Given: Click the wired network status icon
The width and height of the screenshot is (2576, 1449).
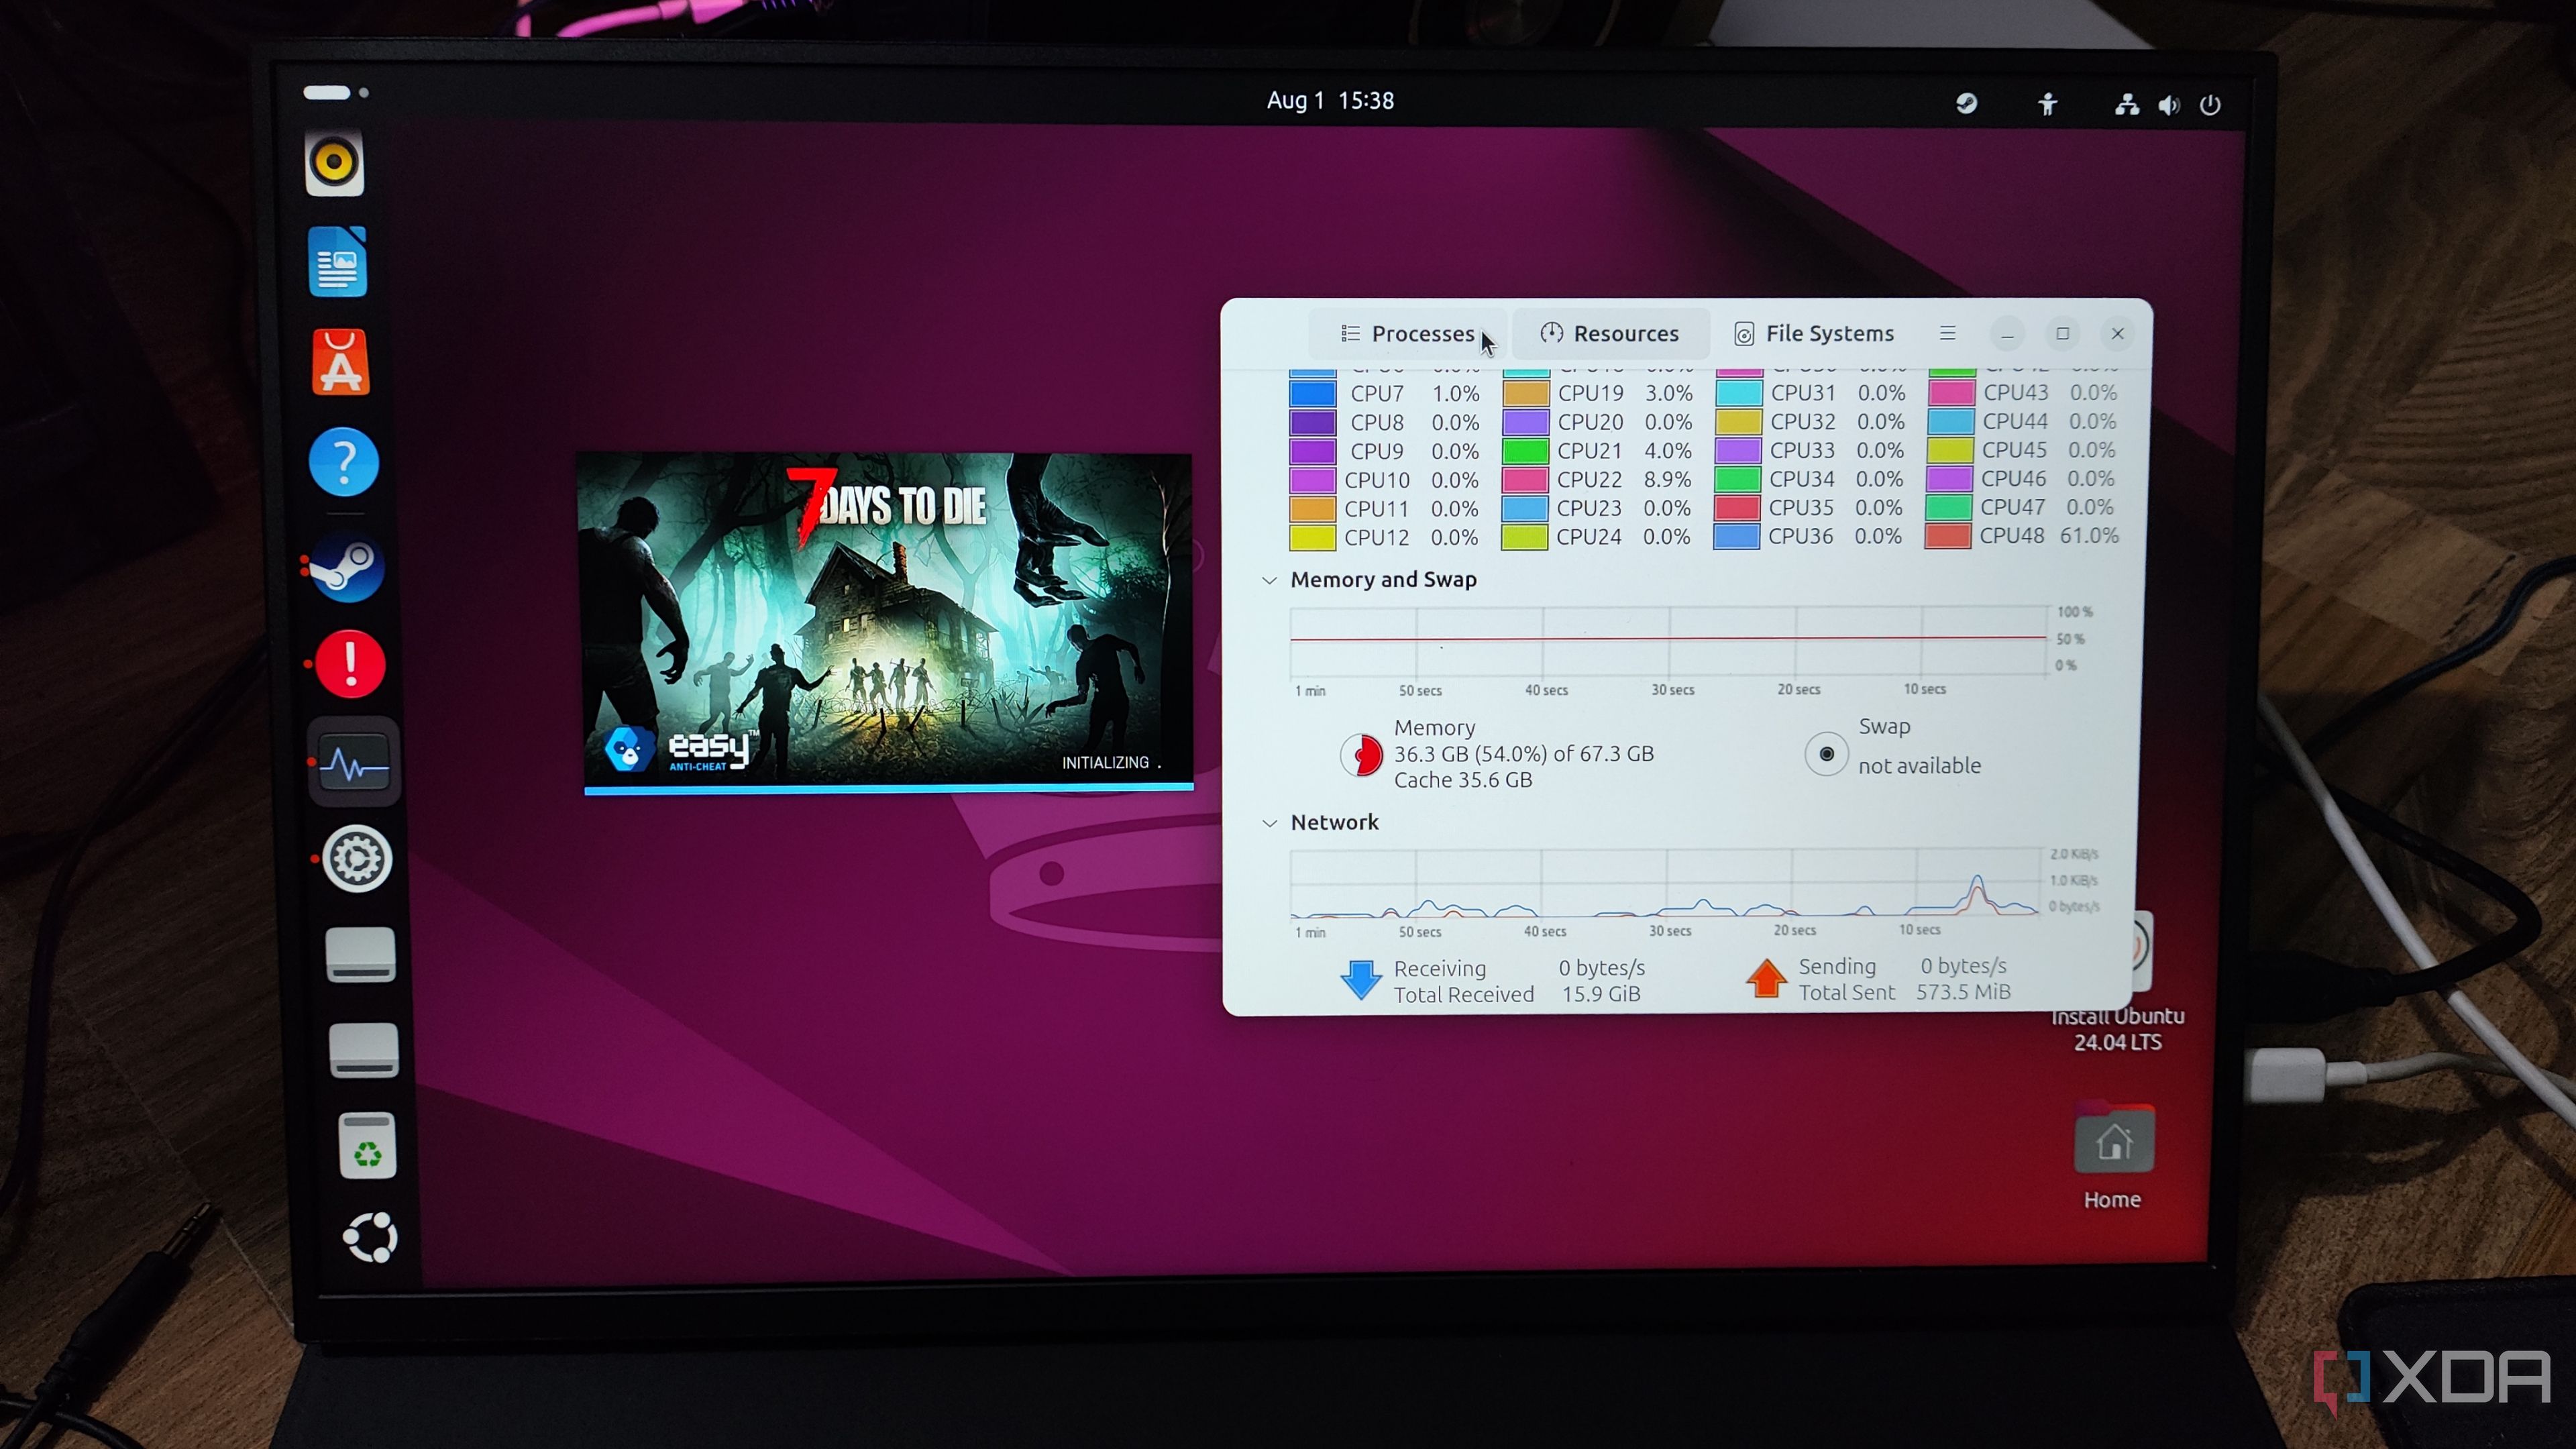Looking at the screenshot, I should [x=2127, y=104].
